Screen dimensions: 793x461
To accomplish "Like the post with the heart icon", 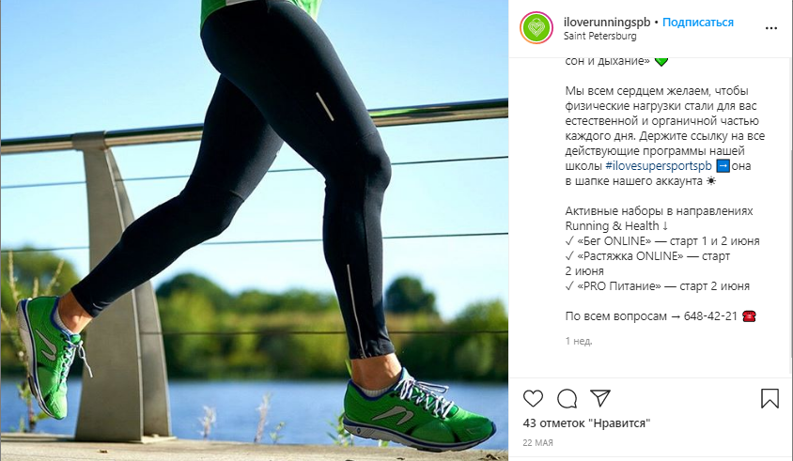I will coord(533,399).
